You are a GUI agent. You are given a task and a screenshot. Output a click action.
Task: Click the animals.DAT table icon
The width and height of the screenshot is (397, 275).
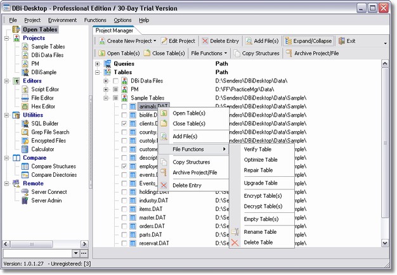tap(133, 106)
